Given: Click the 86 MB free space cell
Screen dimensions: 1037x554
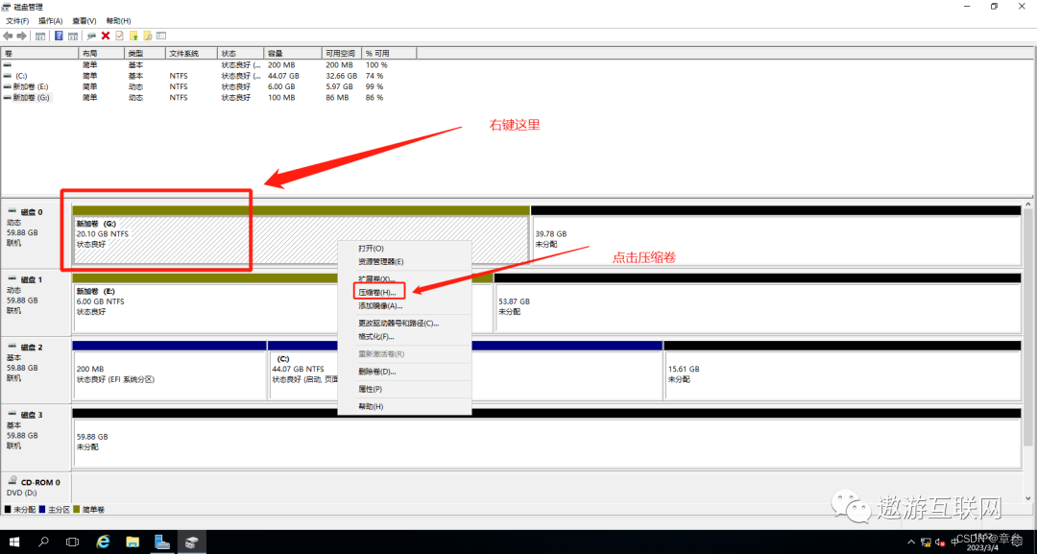Looking at the screenshot, I should click(337, 97).
